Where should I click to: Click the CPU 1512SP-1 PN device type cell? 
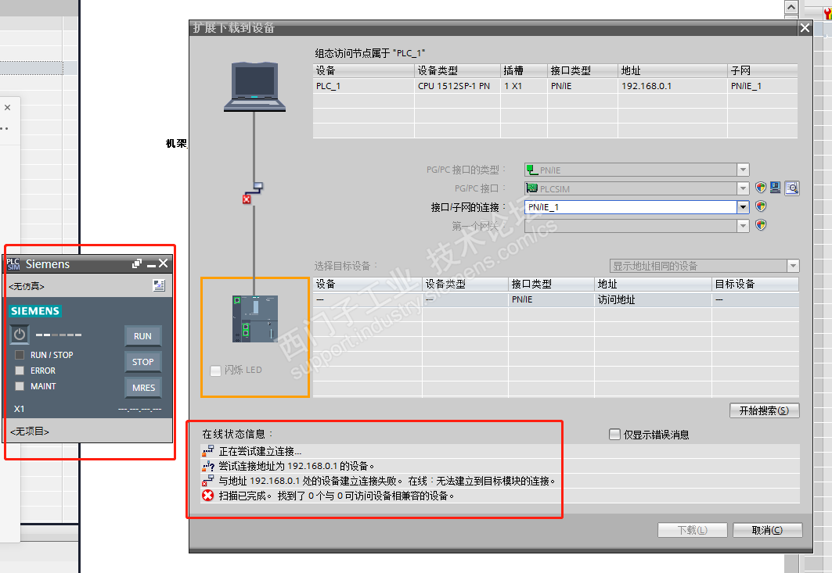457,86
